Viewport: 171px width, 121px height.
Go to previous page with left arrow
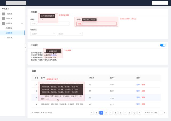[92, 113]
